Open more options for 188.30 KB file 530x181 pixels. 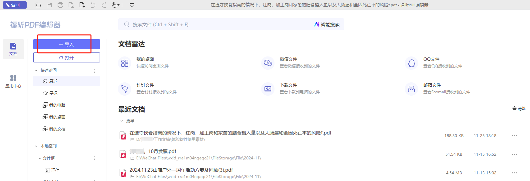(x=514, y=136)
